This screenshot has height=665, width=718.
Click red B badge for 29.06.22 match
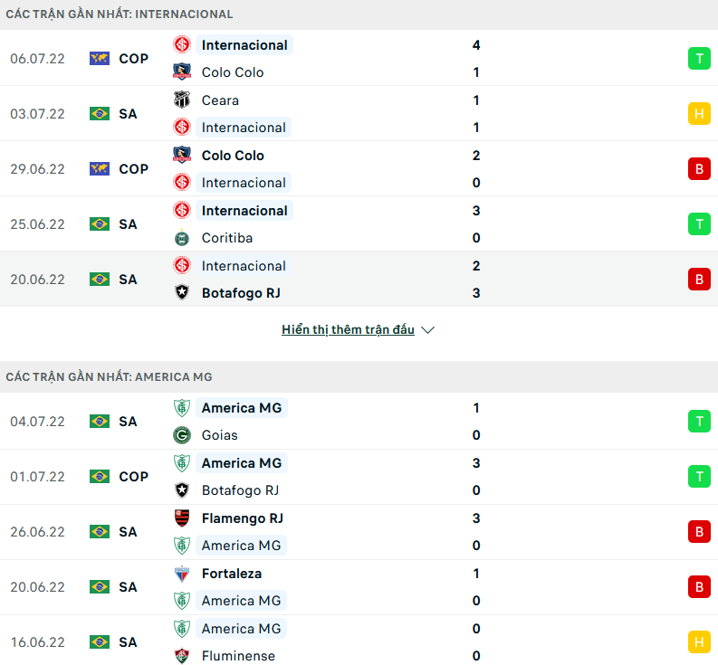click(699, 169)
